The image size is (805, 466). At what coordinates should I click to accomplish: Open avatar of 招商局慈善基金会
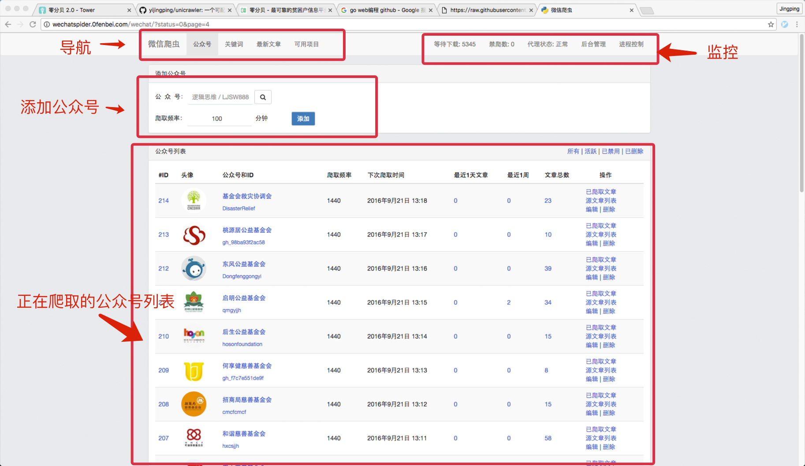coord(194,404)
